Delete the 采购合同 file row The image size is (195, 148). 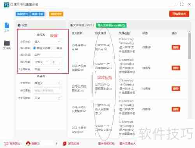click(176, 48)
